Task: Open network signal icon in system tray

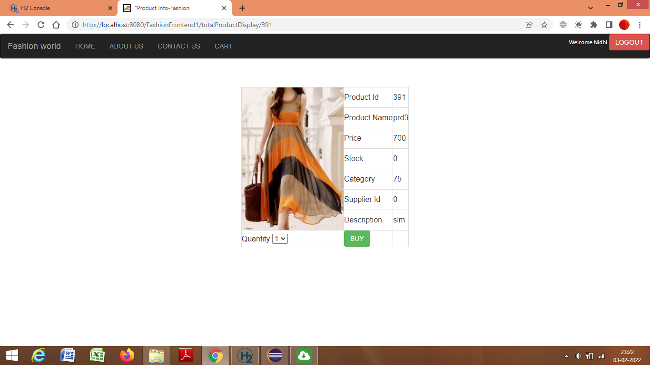Action: pyautogui.click(x=601, y=356)
